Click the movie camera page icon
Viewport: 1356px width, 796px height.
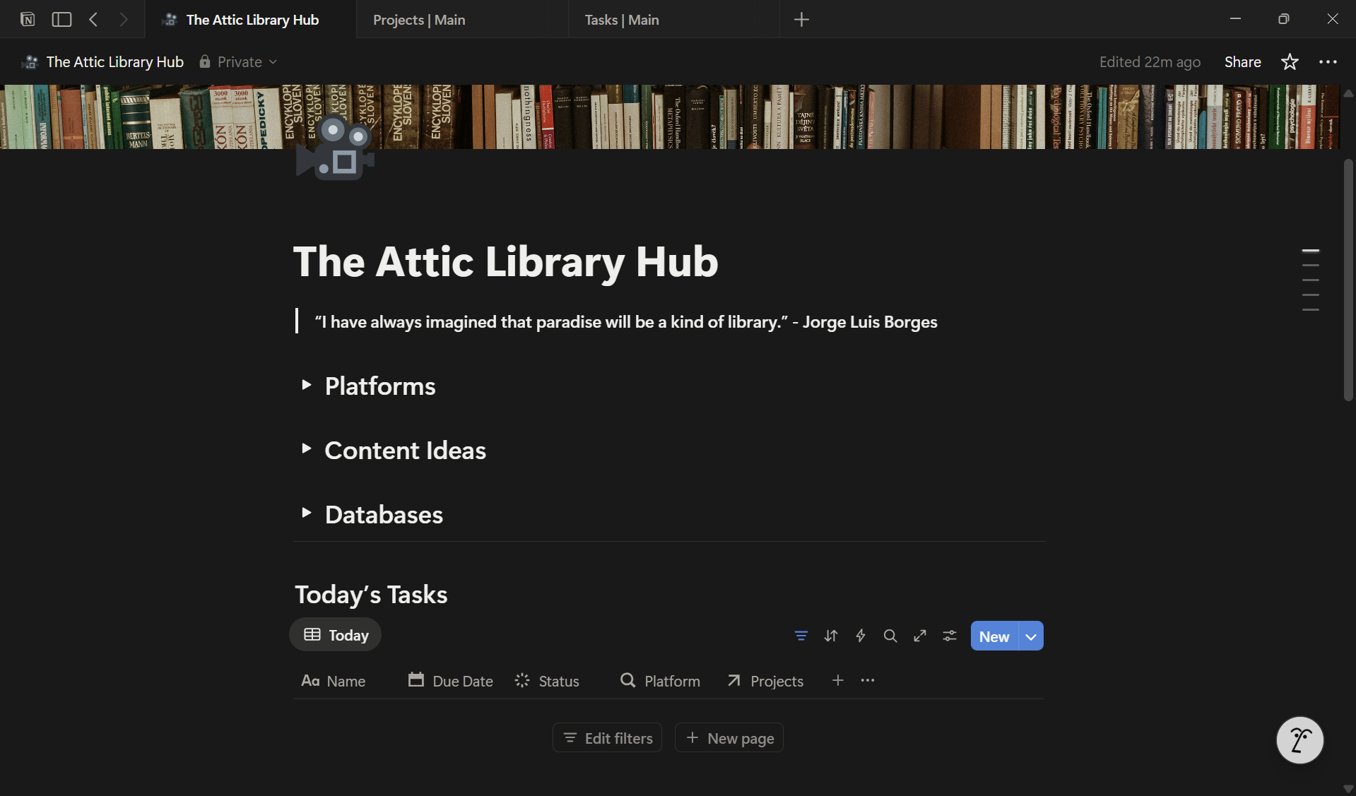[335, 148]
